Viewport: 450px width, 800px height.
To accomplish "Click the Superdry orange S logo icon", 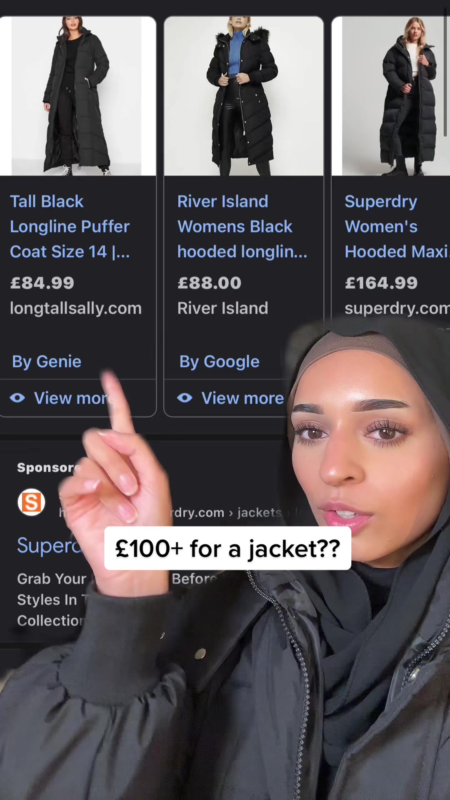I will coord(31,502).
